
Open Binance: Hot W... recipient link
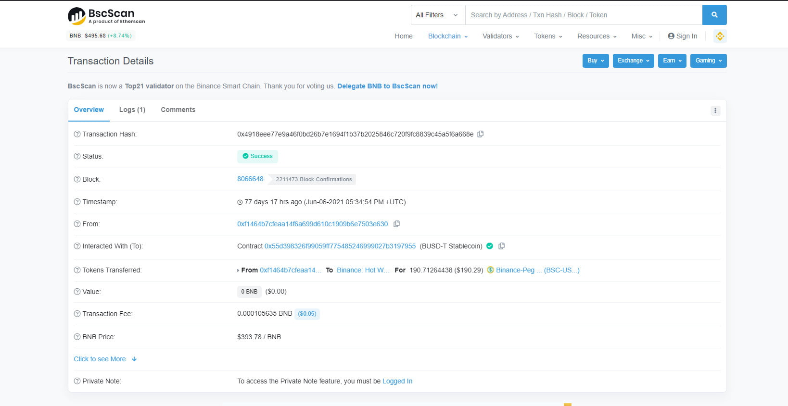pos(363,270)
